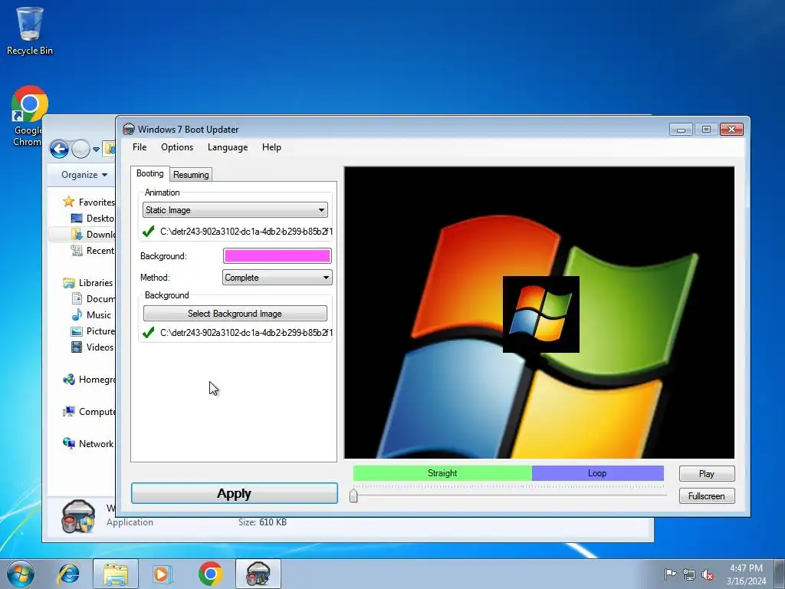Click the muted volume tray icon
Image resolution: width=785 pixels, height=589 pixels.
click(708, 574)
